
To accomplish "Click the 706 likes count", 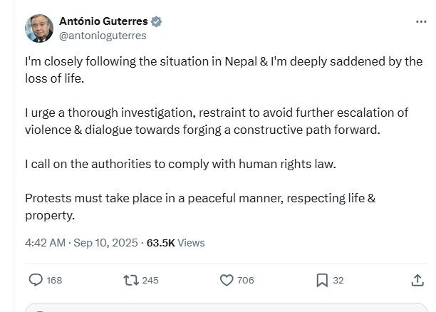I will tap(246, 280).
